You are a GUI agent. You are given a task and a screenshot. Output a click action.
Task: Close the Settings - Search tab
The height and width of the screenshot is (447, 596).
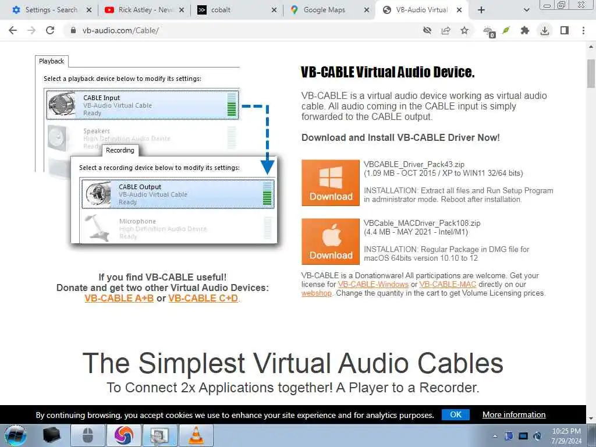[x=89, y=10]
